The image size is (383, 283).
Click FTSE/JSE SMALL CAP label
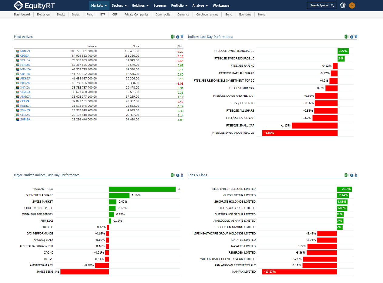240,126
